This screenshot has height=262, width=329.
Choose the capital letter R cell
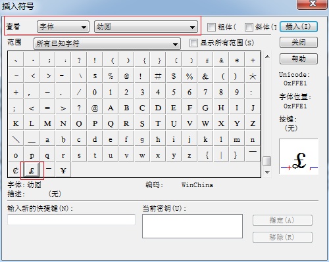click(x=126, y=123)
